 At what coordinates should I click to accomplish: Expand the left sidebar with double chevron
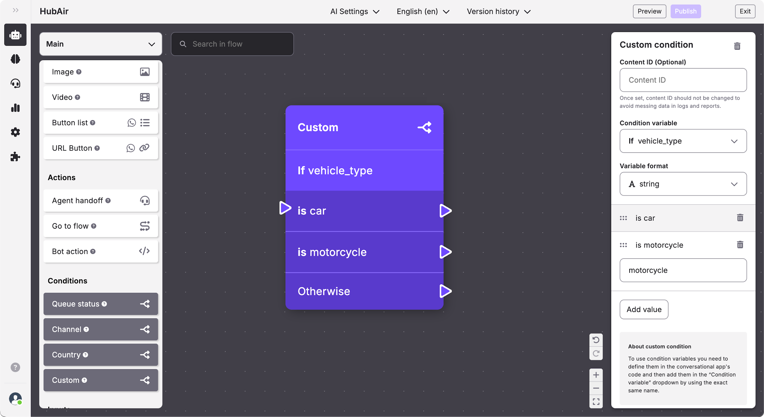16,10
